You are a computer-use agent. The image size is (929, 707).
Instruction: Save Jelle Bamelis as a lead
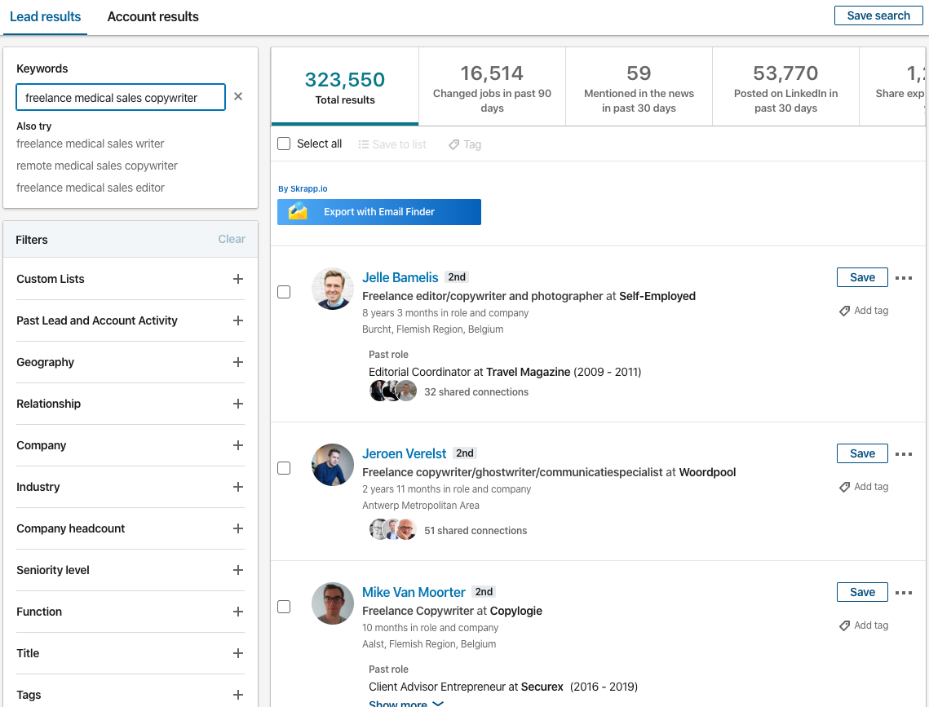click(862, 277)
